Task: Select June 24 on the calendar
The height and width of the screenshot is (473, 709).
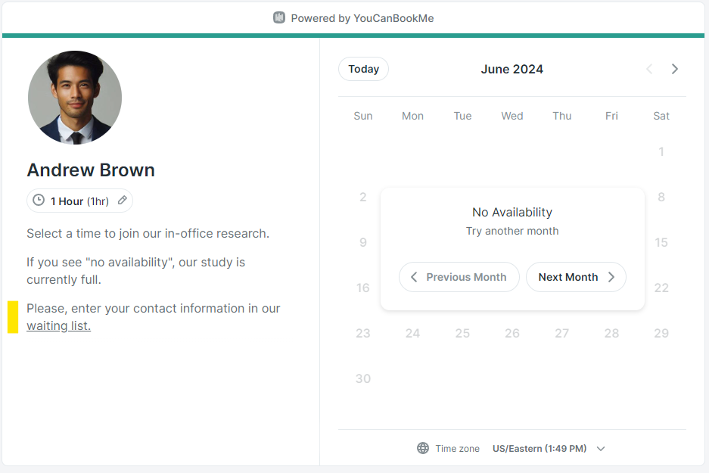Action: coord(413,333)
